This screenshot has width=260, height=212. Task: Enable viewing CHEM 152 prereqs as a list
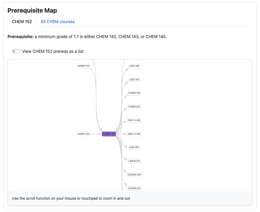pos(16,51)
